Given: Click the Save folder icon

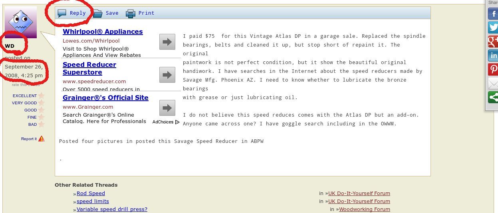Looking at the screenshot, I should 98,14.
